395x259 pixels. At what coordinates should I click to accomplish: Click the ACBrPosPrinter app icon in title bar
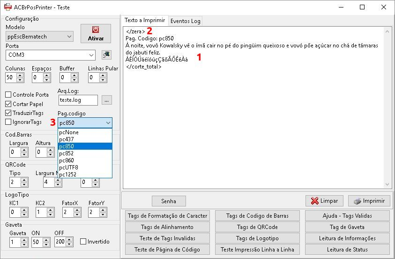[7, 7]
